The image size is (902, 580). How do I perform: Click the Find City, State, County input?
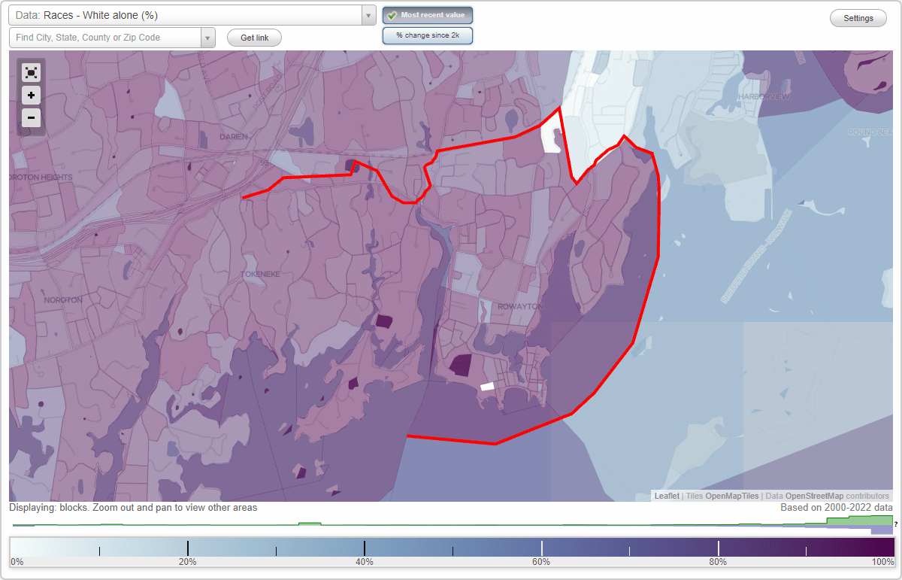pyautogui.click(x=105, y=38)
